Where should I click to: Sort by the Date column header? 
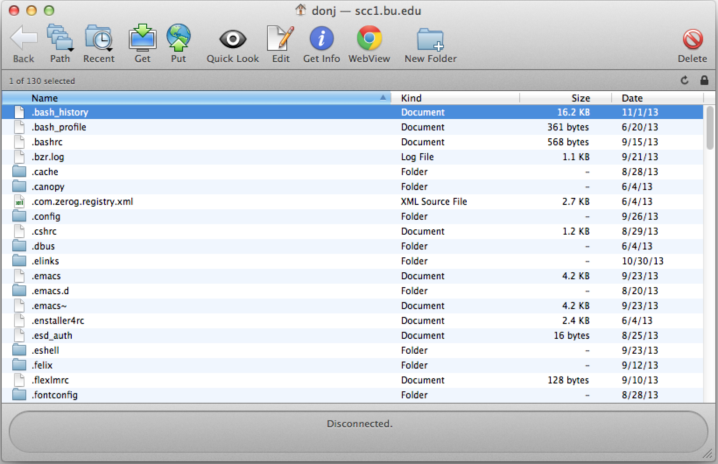pos(657,98)
